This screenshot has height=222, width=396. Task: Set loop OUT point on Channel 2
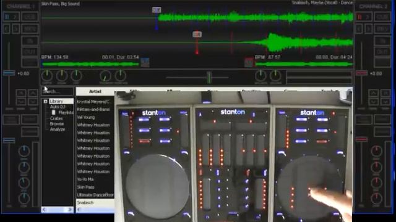click(x=382, y=52)
